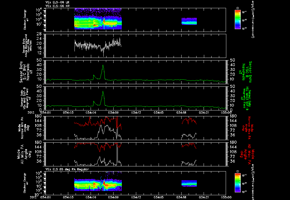Click the green "VEx MAG3 SAF-B Magnetic Field" label
290x200 pixels.
(246, 98)
